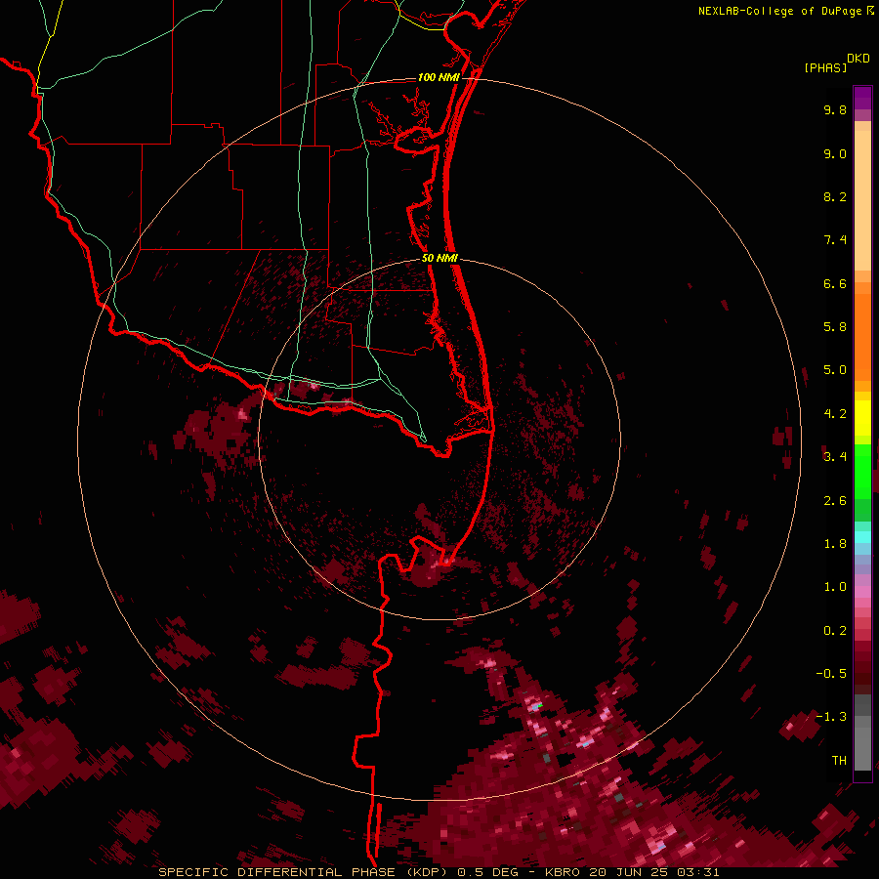Click the 3.4 value on color scale
Image resolution: width=879 pixels, height=879 pixels.
(835, 457)
